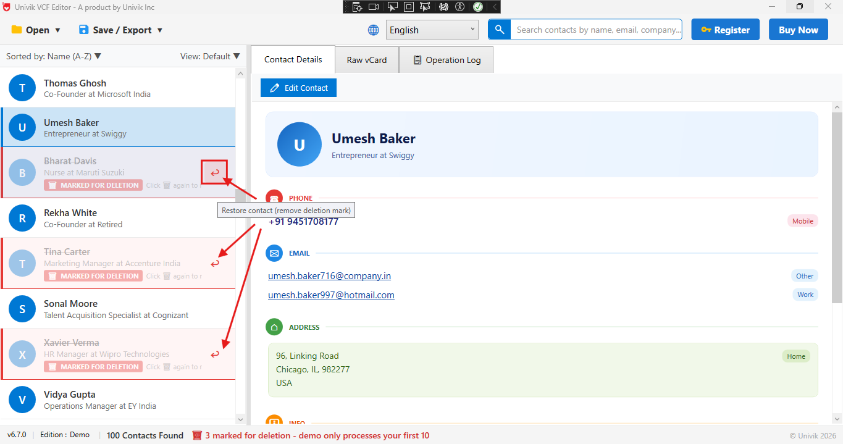This screenshot has height=444, width=843.
Task: Click the Register button
Action: click(x=725, y=30)
